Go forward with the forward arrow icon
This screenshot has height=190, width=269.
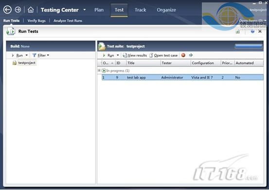click(18, 10)
